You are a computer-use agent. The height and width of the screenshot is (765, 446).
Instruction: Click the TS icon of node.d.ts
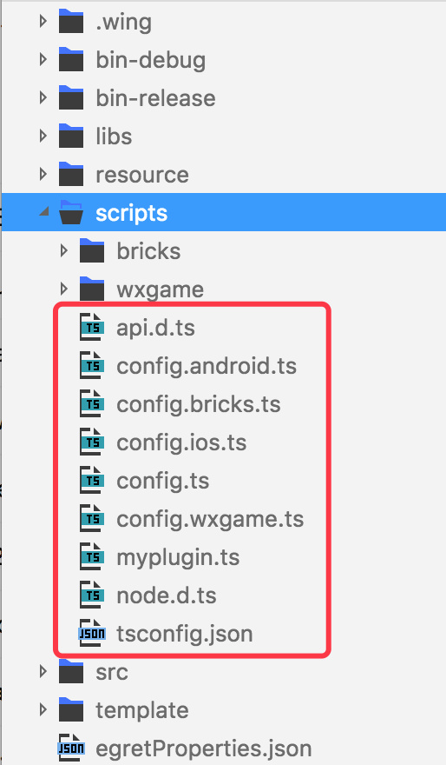(x=92, y=595)
